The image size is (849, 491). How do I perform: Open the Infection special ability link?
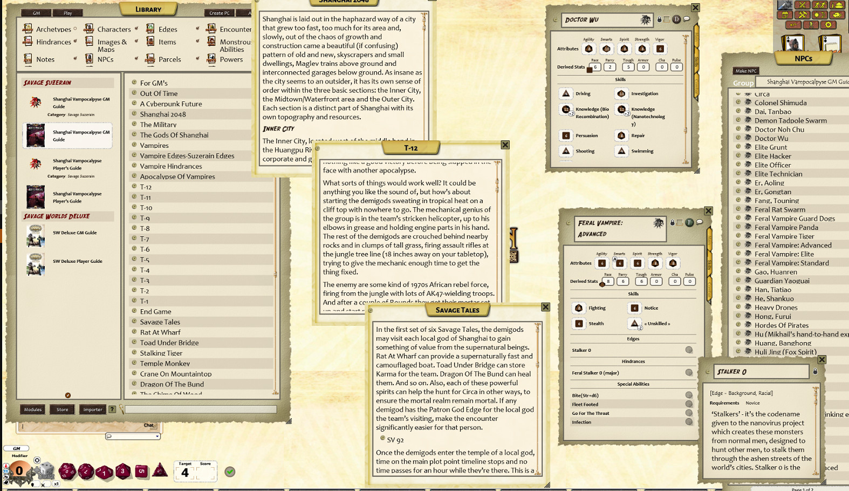(x=689, y=422)
